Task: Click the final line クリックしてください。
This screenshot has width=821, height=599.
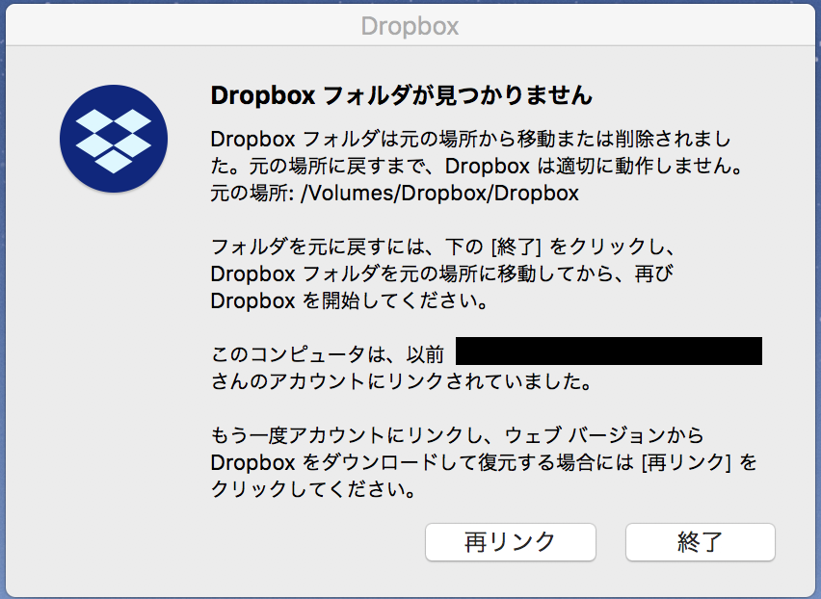Action: click(314, 488)
